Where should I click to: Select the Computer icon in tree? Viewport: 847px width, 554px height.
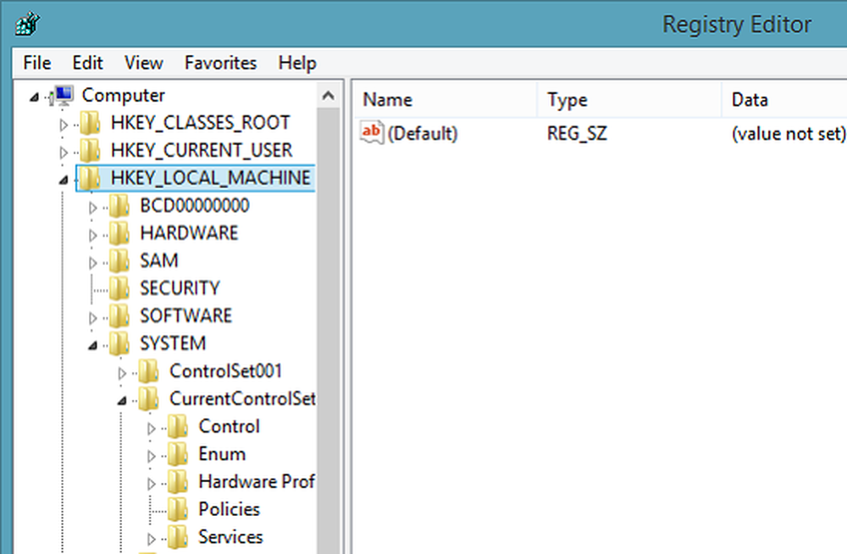coord(64,96)
